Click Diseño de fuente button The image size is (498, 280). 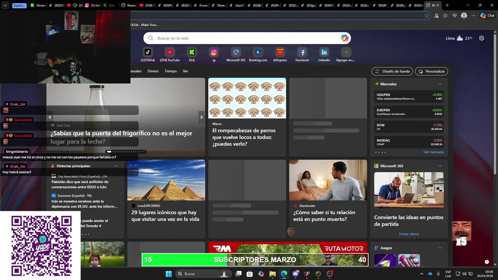pos(393,72)
